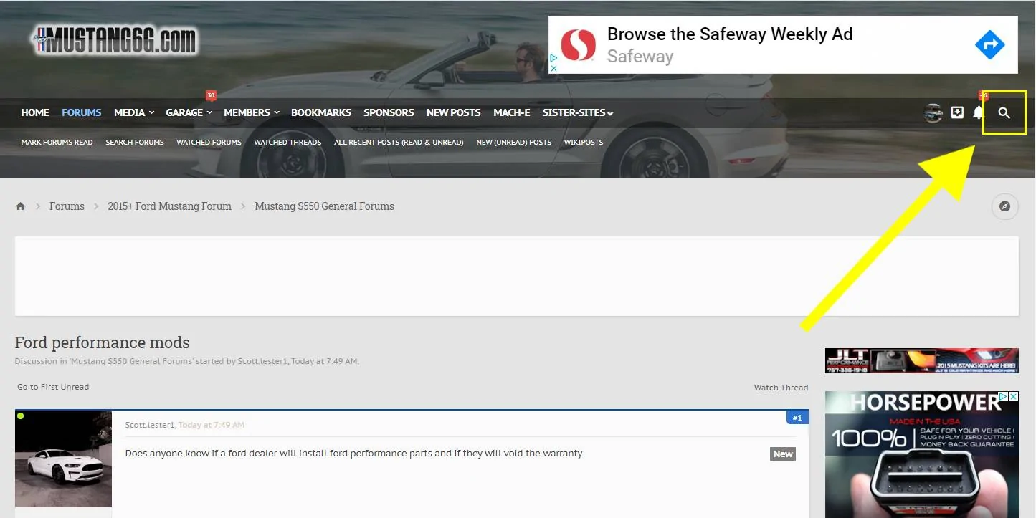Viewport: 1036px width, 518px height.
Task: Click Browse the Safeway Weekly Ad text
Action: (x=730, y=34)
